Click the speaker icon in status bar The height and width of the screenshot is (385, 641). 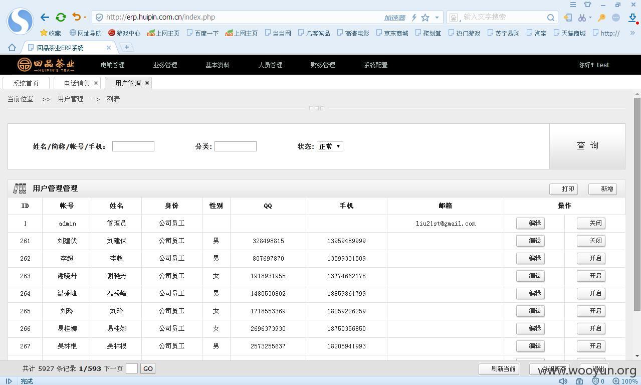pyautogui.click(x=563, y=381)
